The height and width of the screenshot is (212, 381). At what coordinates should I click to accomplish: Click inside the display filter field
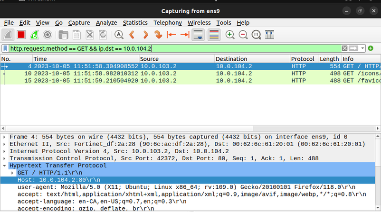pos(175,48)
